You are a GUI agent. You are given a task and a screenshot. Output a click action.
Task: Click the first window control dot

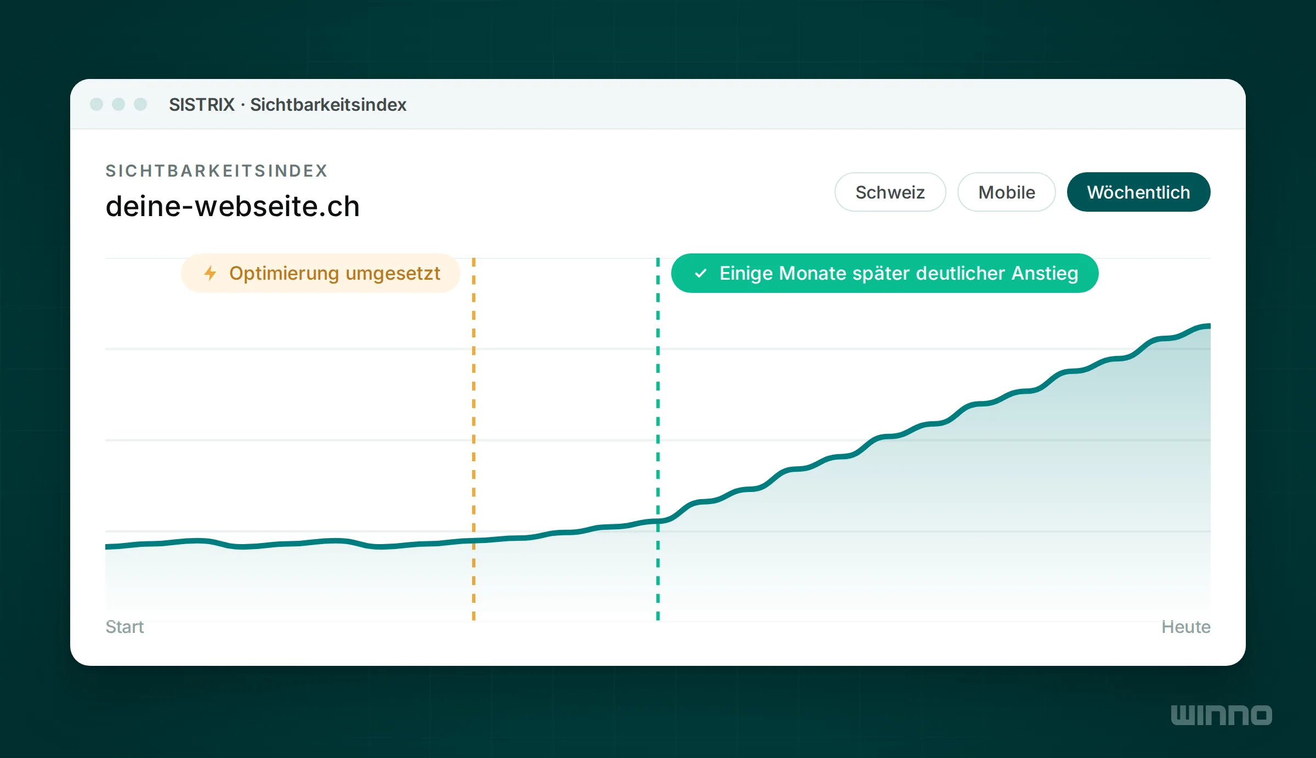(x=97, y=104)
